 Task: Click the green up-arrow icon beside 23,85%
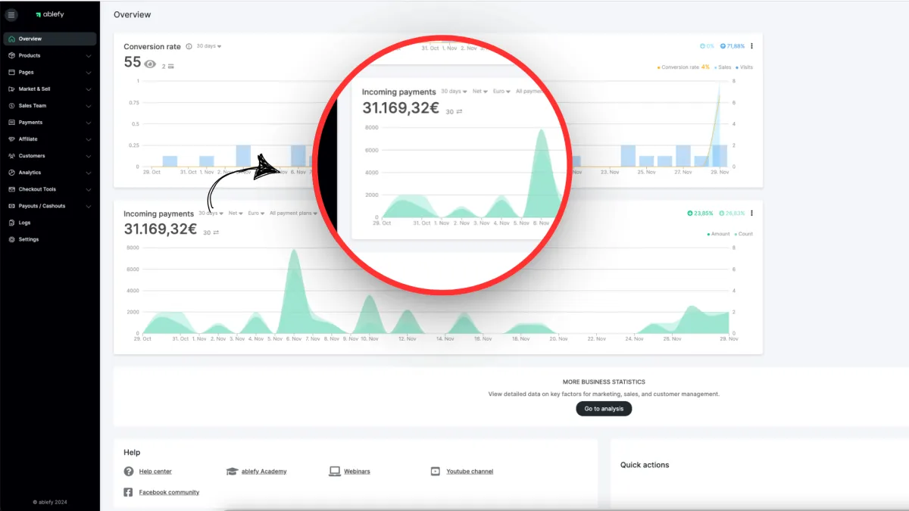689,213
